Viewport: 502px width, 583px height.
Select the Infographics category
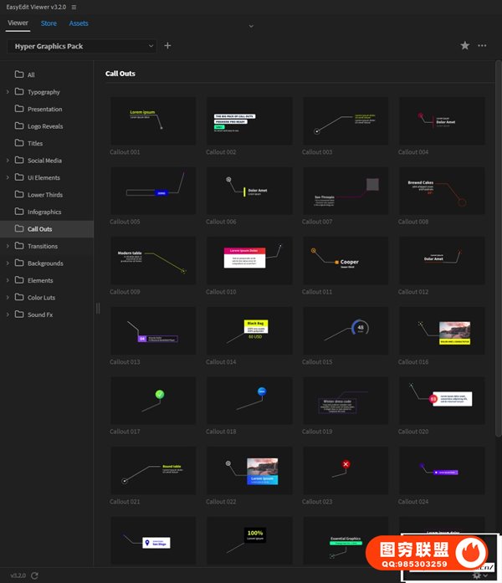(x=44, y=212)
